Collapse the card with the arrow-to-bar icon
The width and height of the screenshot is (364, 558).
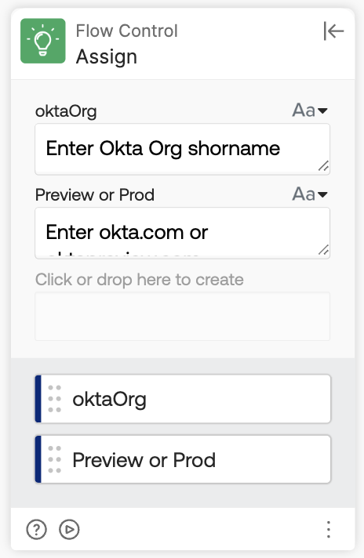tap(333, 31)
